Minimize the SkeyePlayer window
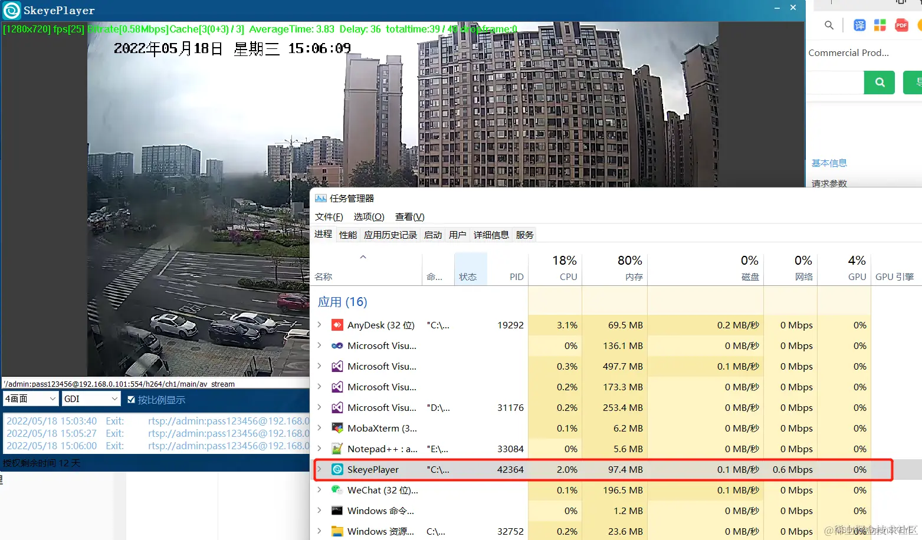 tap(777, 8)
